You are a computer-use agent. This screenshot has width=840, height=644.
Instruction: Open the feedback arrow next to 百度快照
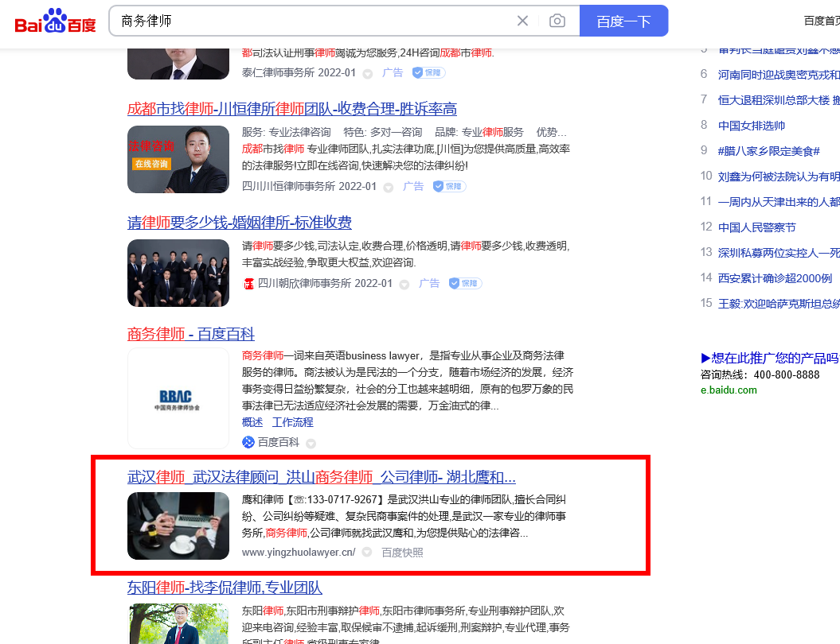[x=365, y=552]
